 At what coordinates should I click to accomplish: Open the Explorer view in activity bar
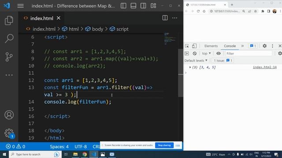pyautogui.click(x=9, y=21)
